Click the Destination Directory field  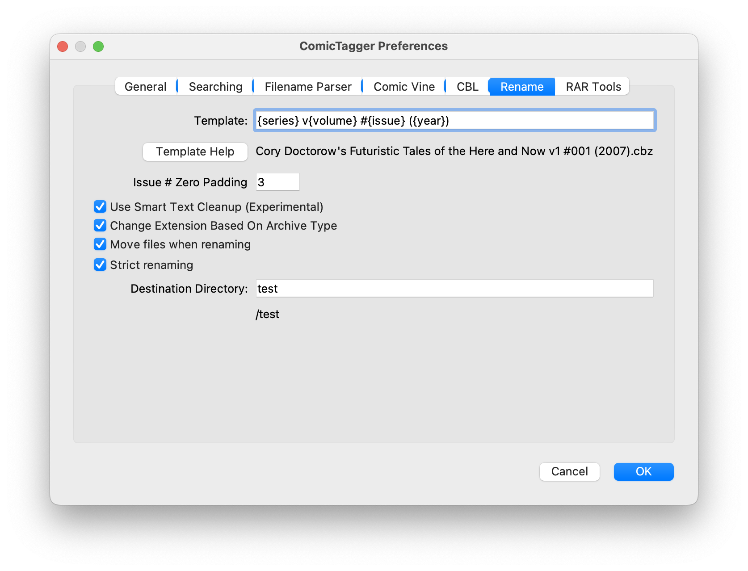click(454, 288)
